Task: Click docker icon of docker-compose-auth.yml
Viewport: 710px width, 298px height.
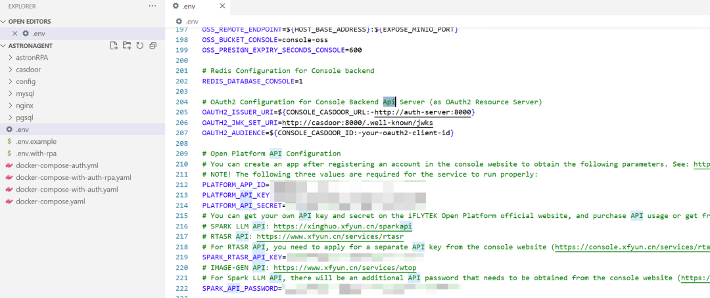Action: (9, 165)
